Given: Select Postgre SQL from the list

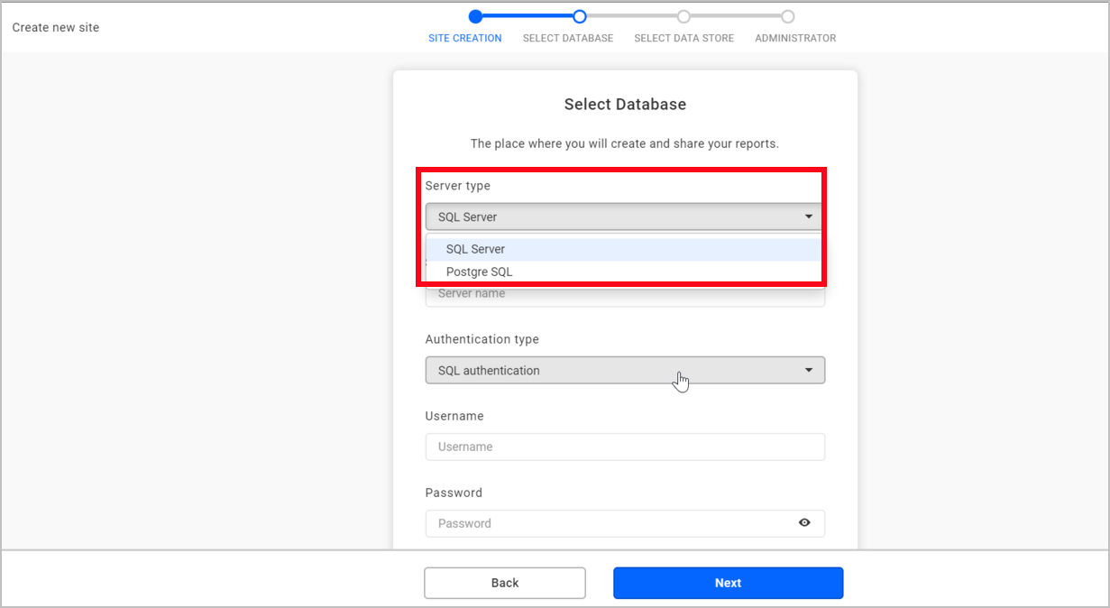Looking at the screenshot, I should pos(479,272).
